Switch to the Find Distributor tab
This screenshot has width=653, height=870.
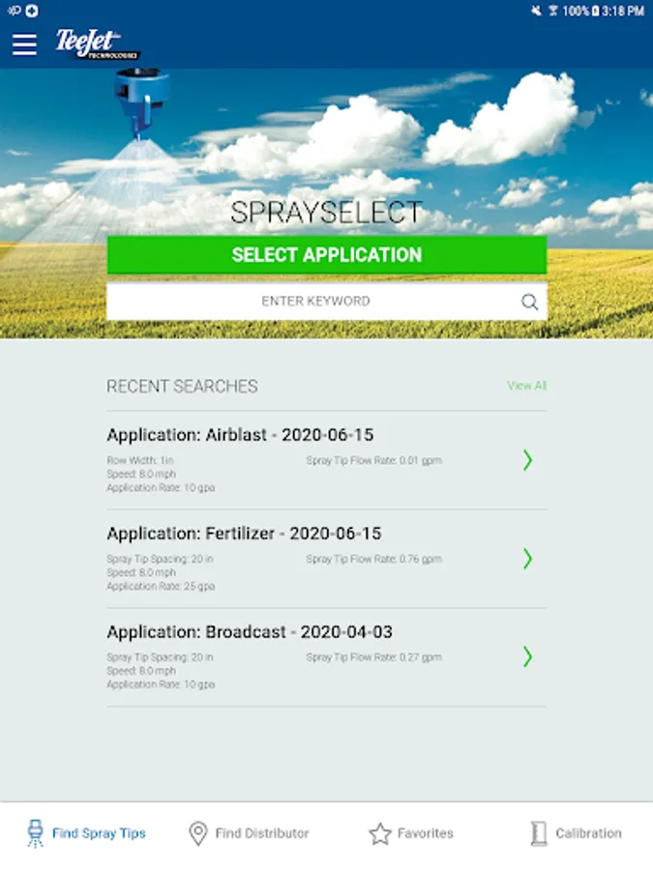[x=249, y=833]
